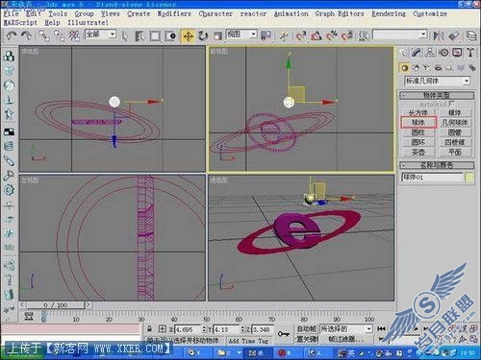Click the 平面 plane button
The width and height of the screenshot is (481, 360).
point(455,152)
